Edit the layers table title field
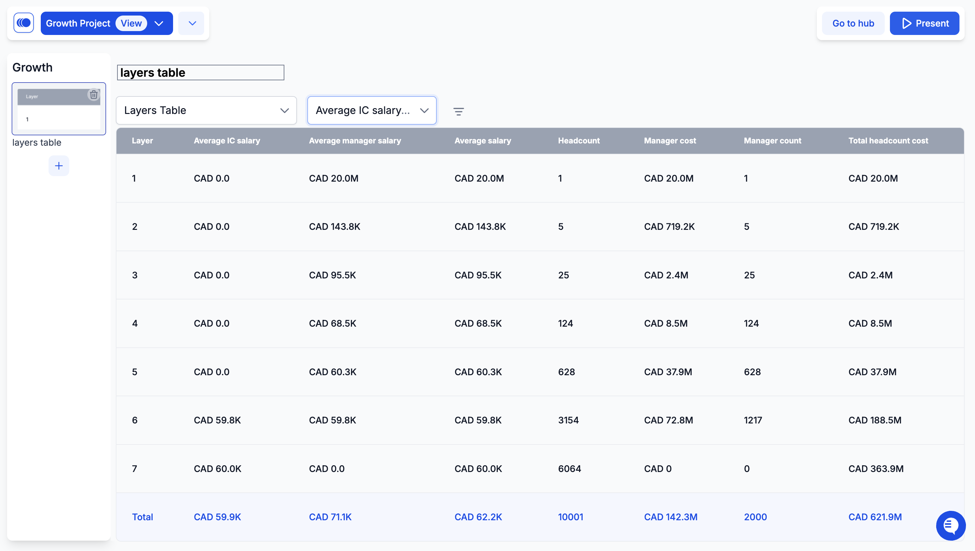Viewport: 975px width, 551px height. click(201, 72)
